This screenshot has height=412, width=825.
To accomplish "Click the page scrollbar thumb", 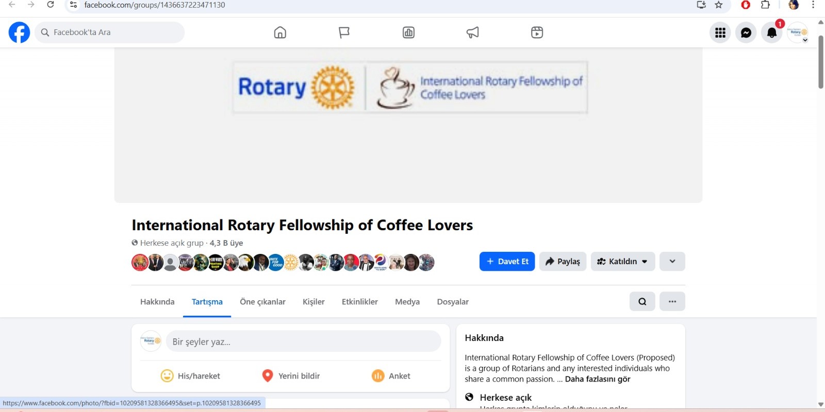I will pos(821,62).
